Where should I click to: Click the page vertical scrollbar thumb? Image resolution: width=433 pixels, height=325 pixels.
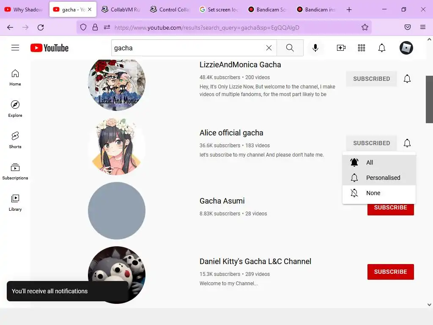point(429,99)
